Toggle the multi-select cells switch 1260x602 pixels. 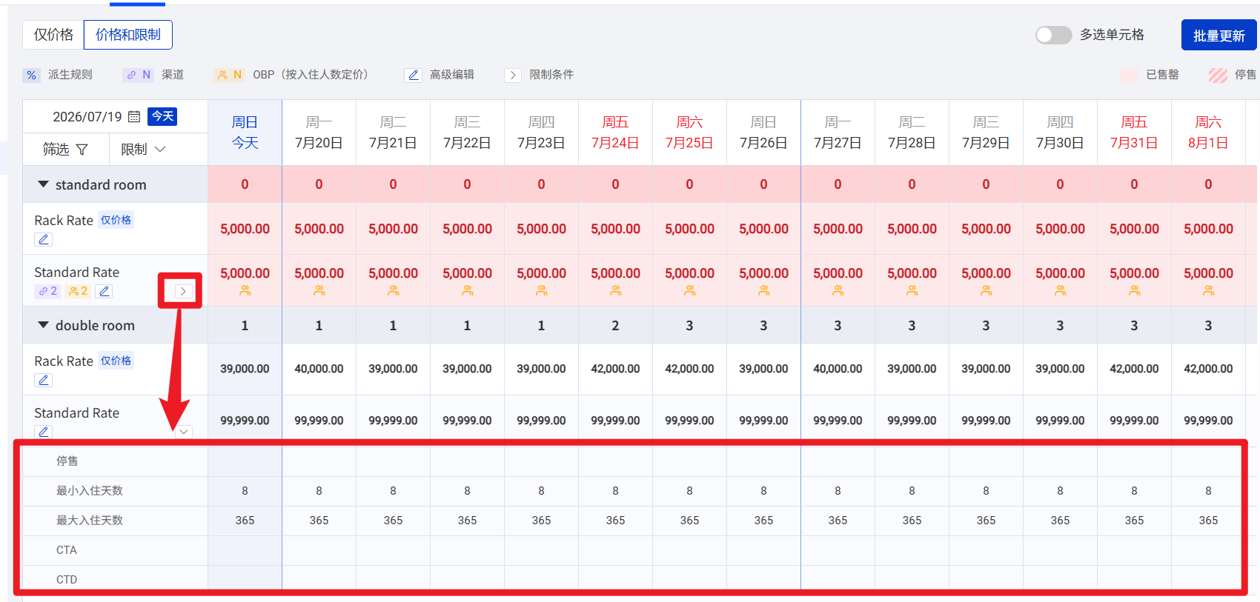coord(1053,35)
